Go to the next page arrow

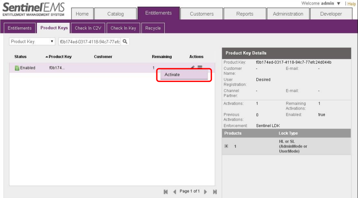click(205, 192)
